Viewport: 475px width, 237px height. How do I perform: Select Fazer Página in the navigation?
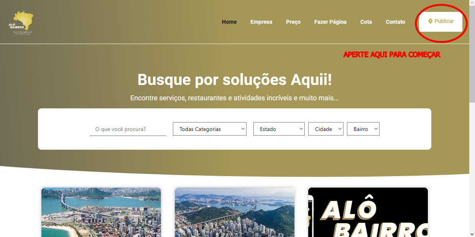[x=330, y=22]
